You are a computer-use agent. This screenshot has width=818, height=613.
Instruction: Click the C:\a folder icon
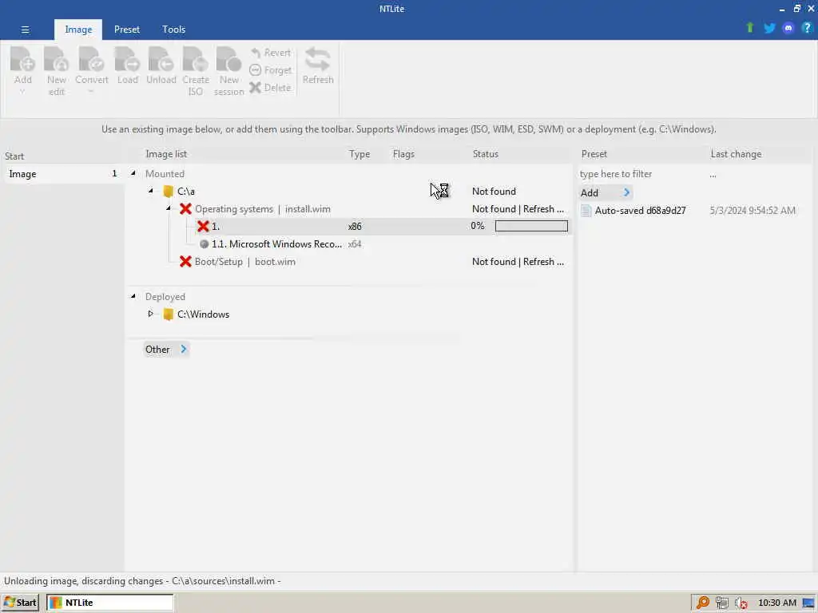coord(168,192)
